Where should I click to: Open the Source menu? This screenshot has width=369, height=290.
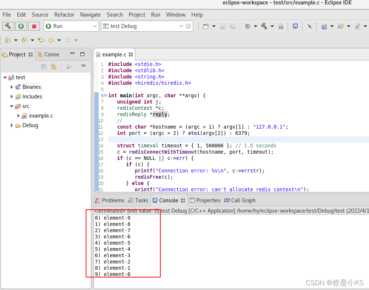(x=40, y=15)
